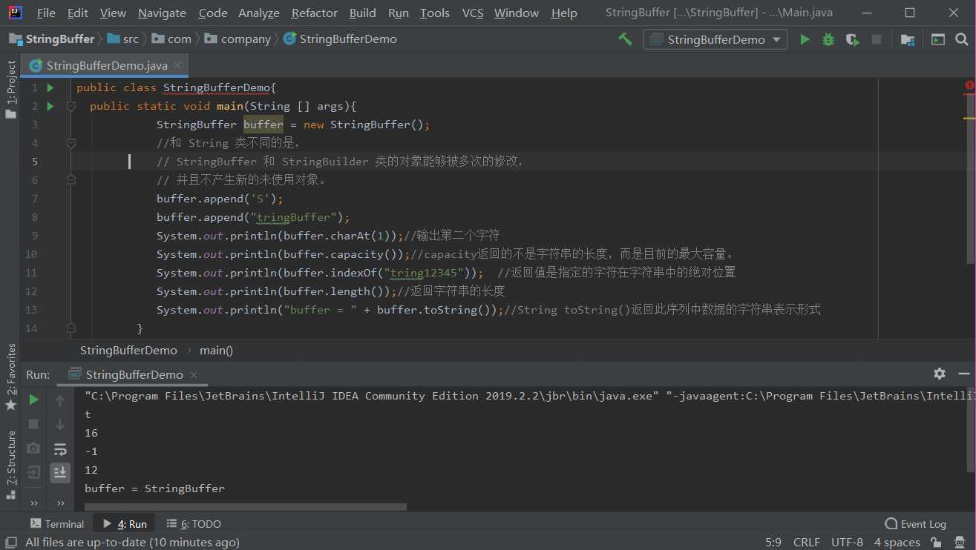
Task: Click the toolbar Stop square icon
Action: click(877, 39)
